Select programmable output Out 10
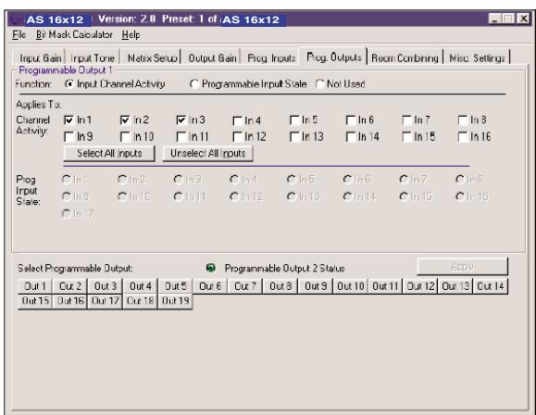Screen dimensions: 536x415 [x=351, y=286]
